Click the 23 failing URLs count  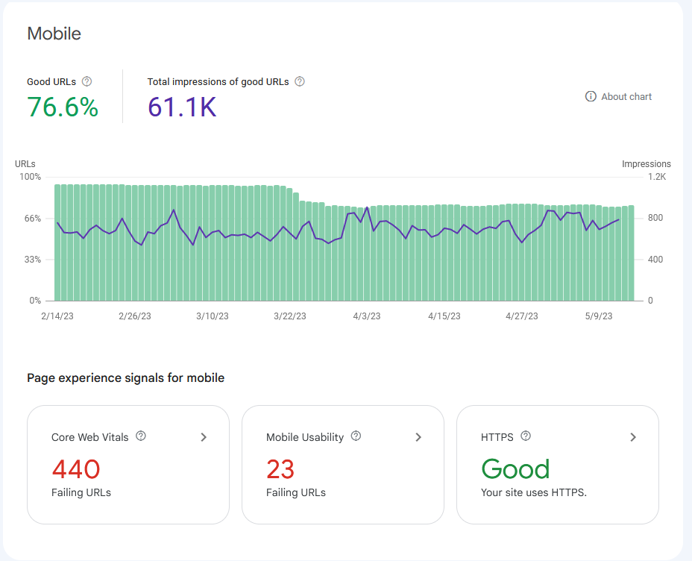click(280, 468)
